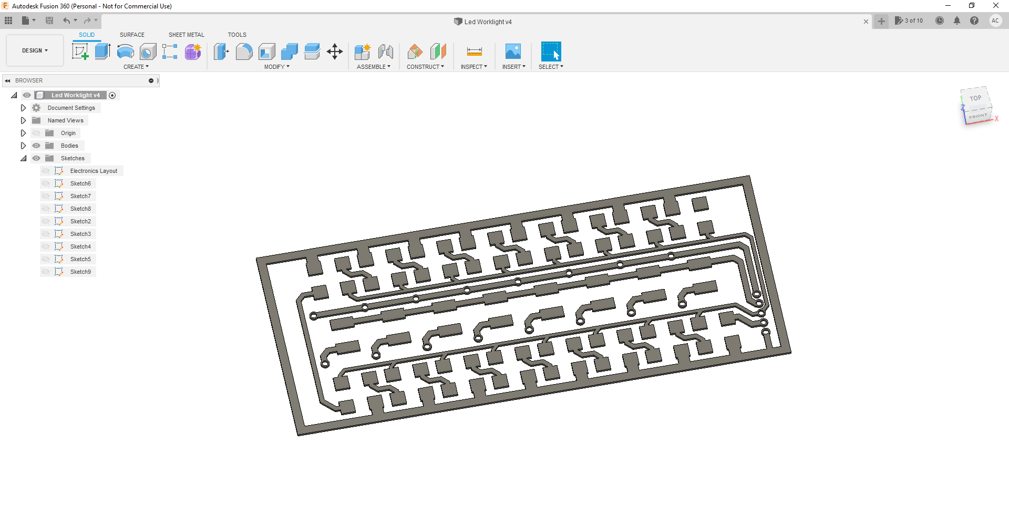Click the Joint tool in Assemble

tap(386, 51)
